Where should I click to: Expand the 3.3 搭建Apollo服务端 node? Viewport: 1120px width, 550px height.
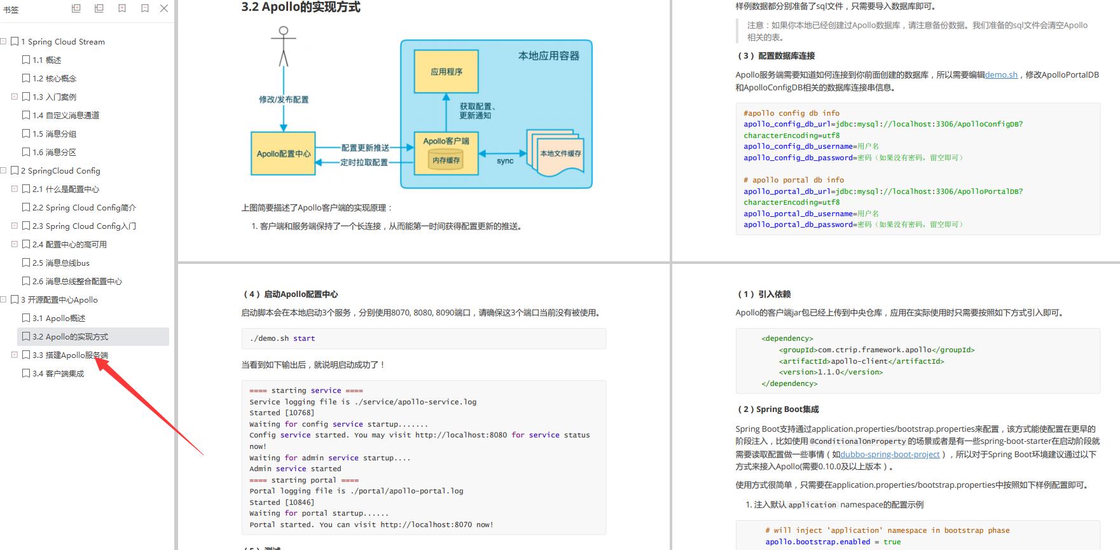(15, 355)
